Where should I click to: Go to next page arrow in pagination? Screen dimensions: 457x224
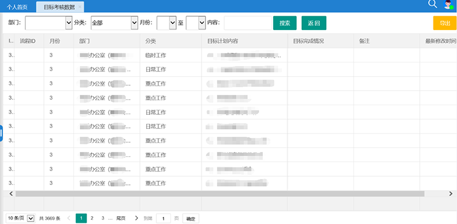pyautogui.click(x=136, y=218)
